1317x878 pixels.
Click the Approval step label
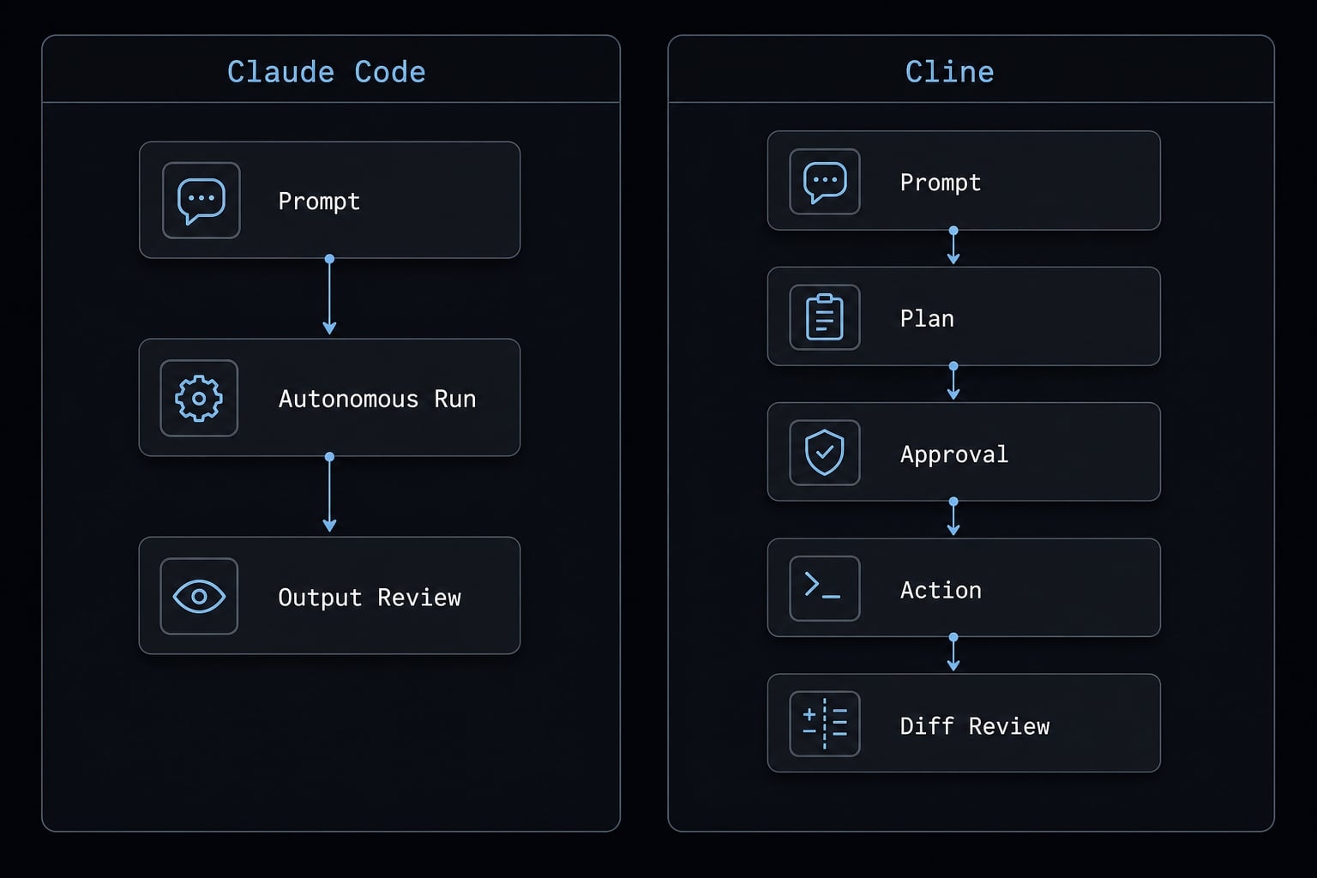[954, 454]
